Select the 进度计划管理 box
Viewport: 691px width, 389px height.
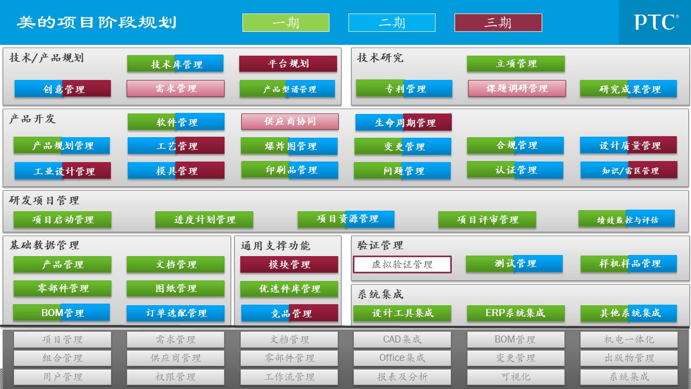tap(204, 219)
